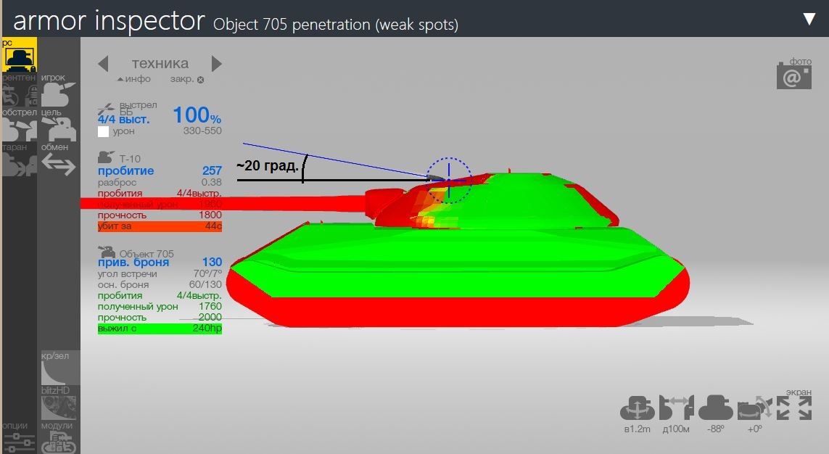The image size is (829, 454).
Task: Open the техника vehicle selector
Action: coord(160,63)
